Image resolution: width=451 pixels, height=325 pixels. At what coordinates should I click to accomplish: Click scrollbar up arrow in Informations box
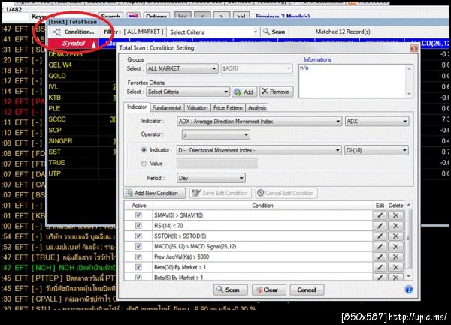pos(409,68)
